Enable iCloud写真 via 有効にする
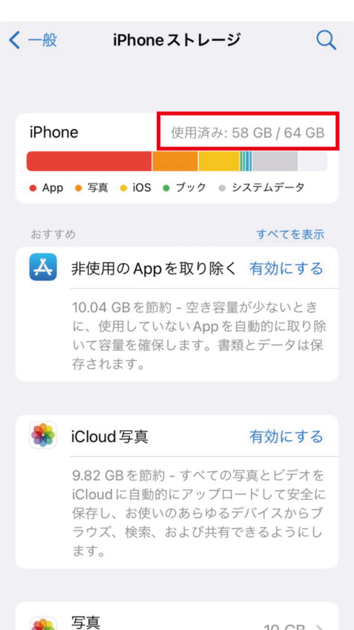The image size is (354, 630). pos(286,436)
